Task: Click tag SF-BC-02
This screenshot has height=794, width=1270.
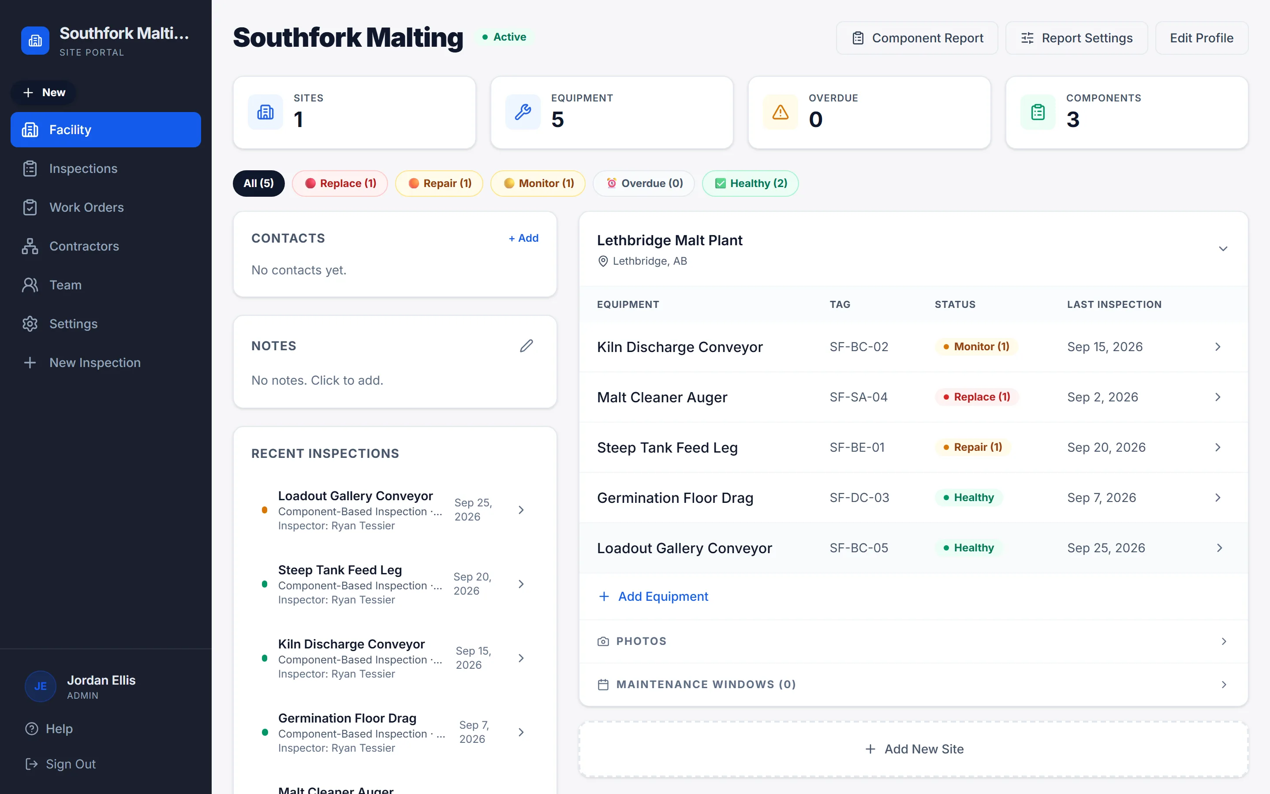Action: point(859,347)
